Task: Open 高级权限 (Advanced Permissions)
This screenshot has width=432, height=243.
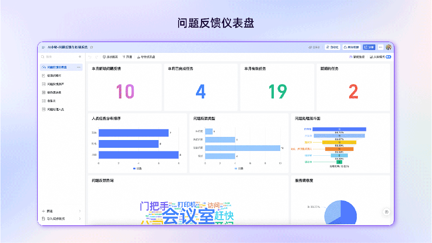Action: coord(352,47)
